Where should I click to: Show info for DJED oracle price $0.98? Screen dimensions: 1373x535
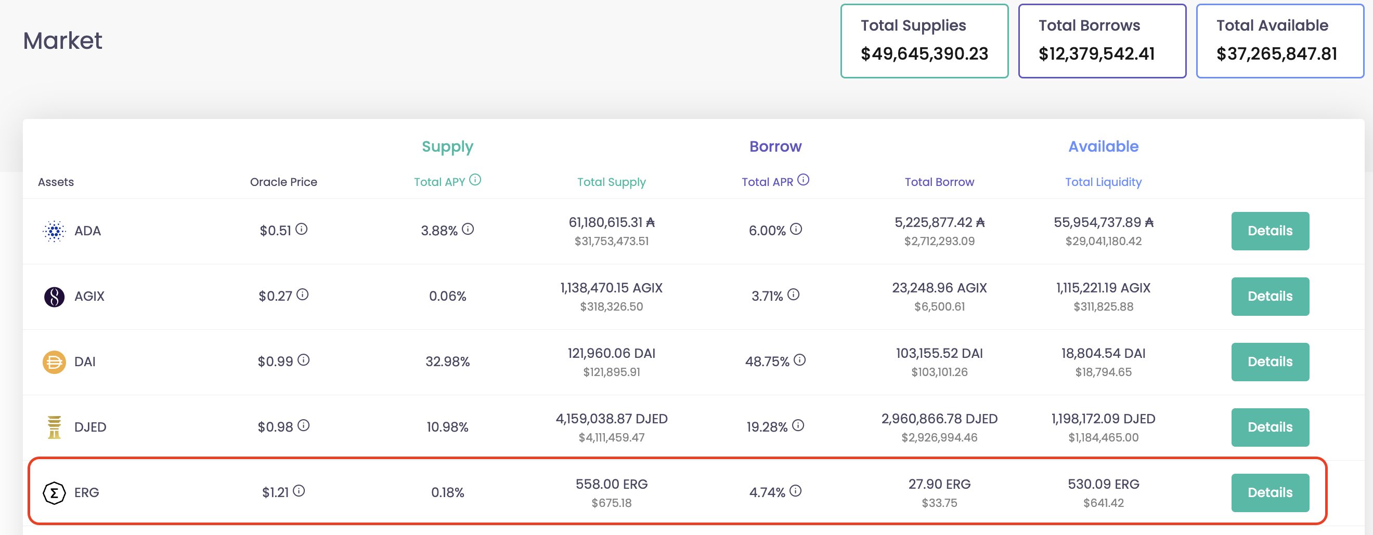(303, 426)
